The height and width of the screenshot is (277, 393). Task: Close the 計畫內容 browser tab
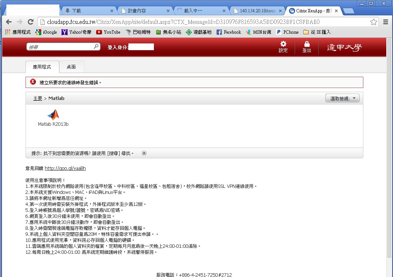tap(168, 11)
